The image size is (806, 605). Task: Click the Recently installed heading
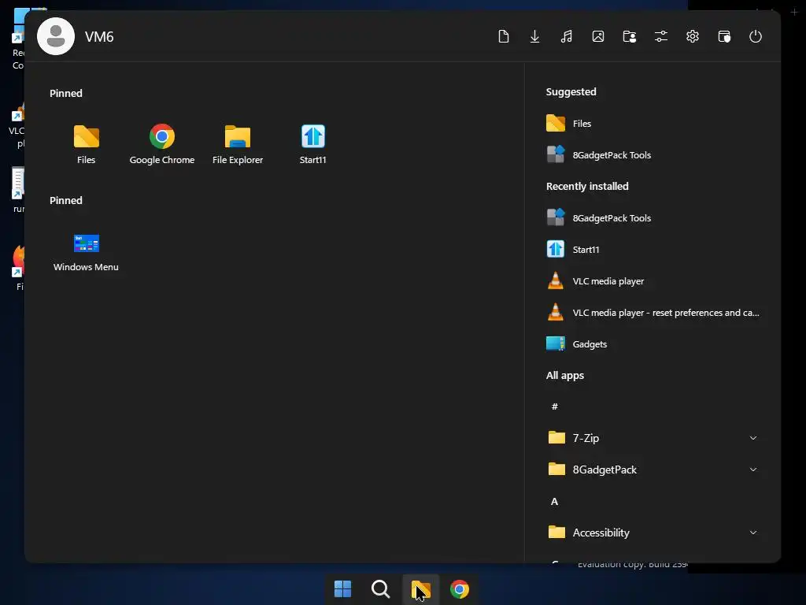click(x=587, y=186)
